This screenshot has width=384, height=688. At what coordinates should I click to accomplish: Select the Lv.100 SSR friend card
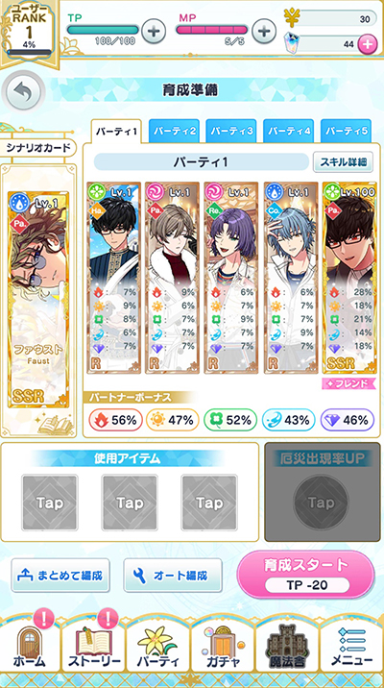(349, 278)
